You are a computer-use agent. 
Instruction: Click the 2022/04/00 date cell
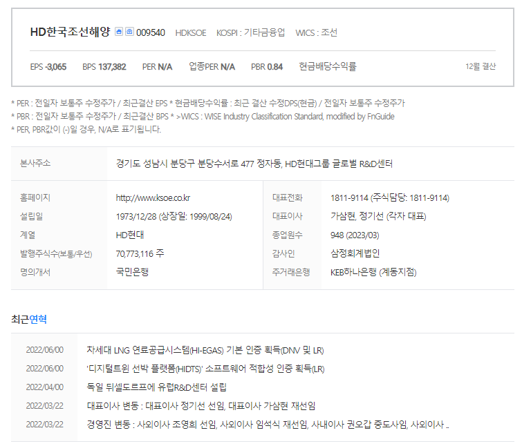(x=45, y=387)
